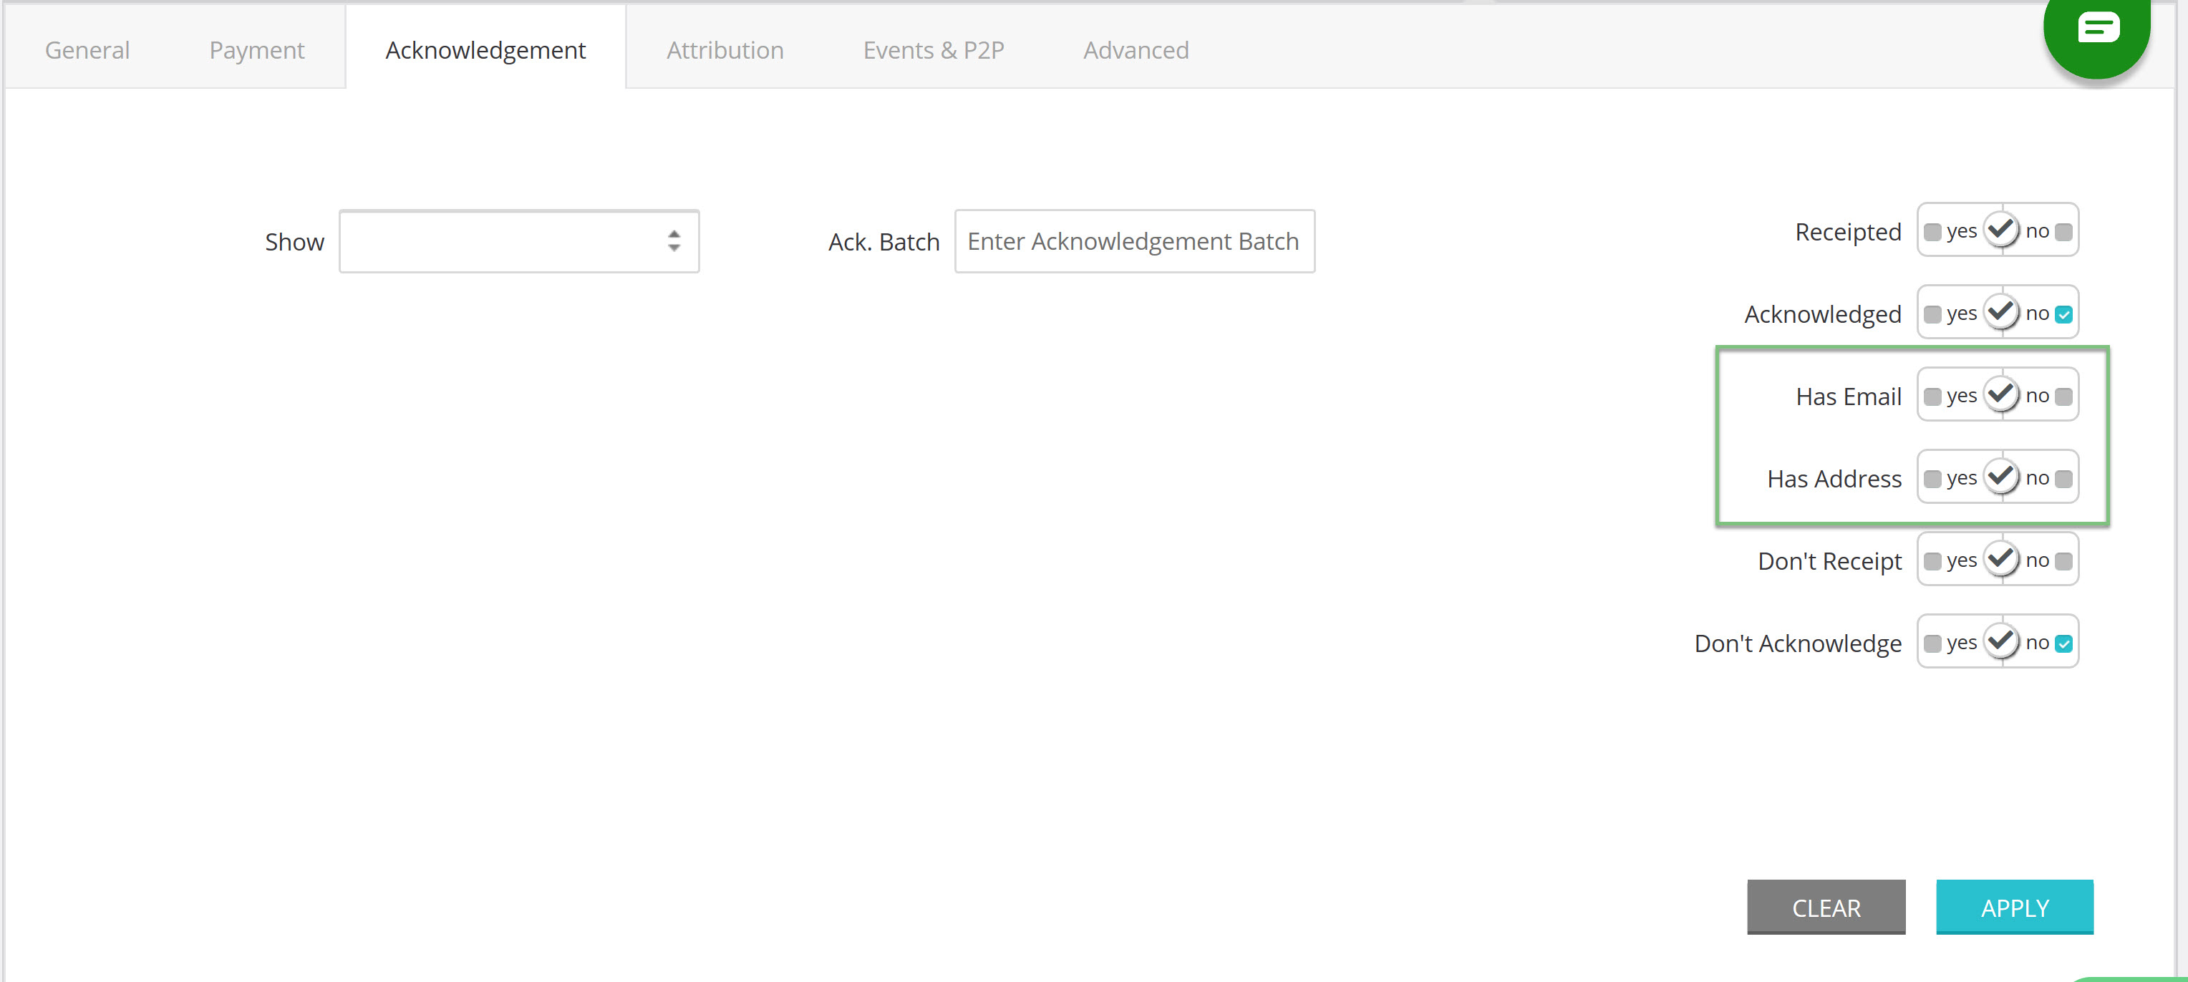This screenshot has width=2188, height=982.
Task: Click the center checkmark in Receipted row
Action: coord(2001,230)
